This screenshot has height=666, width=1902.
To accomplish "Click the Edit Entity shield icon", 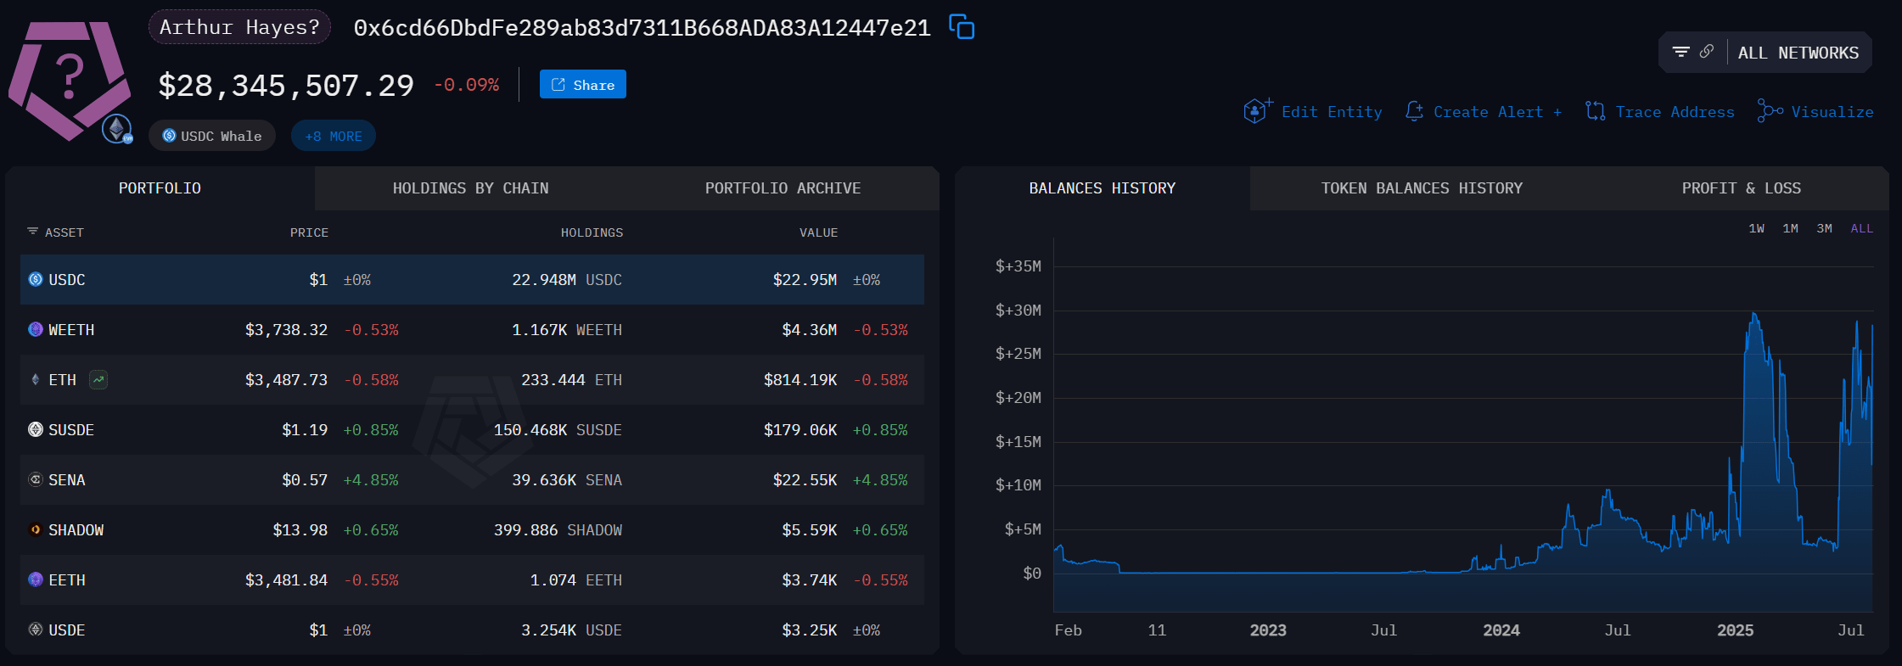I will 1257,110.
